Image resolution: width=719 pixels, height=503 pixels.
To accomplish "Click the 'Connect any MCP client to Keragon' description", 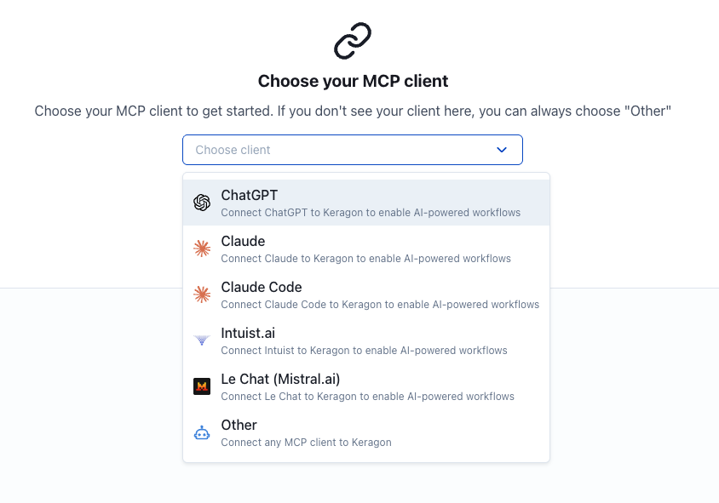I will pyautogui.click(x=306, y=443).
